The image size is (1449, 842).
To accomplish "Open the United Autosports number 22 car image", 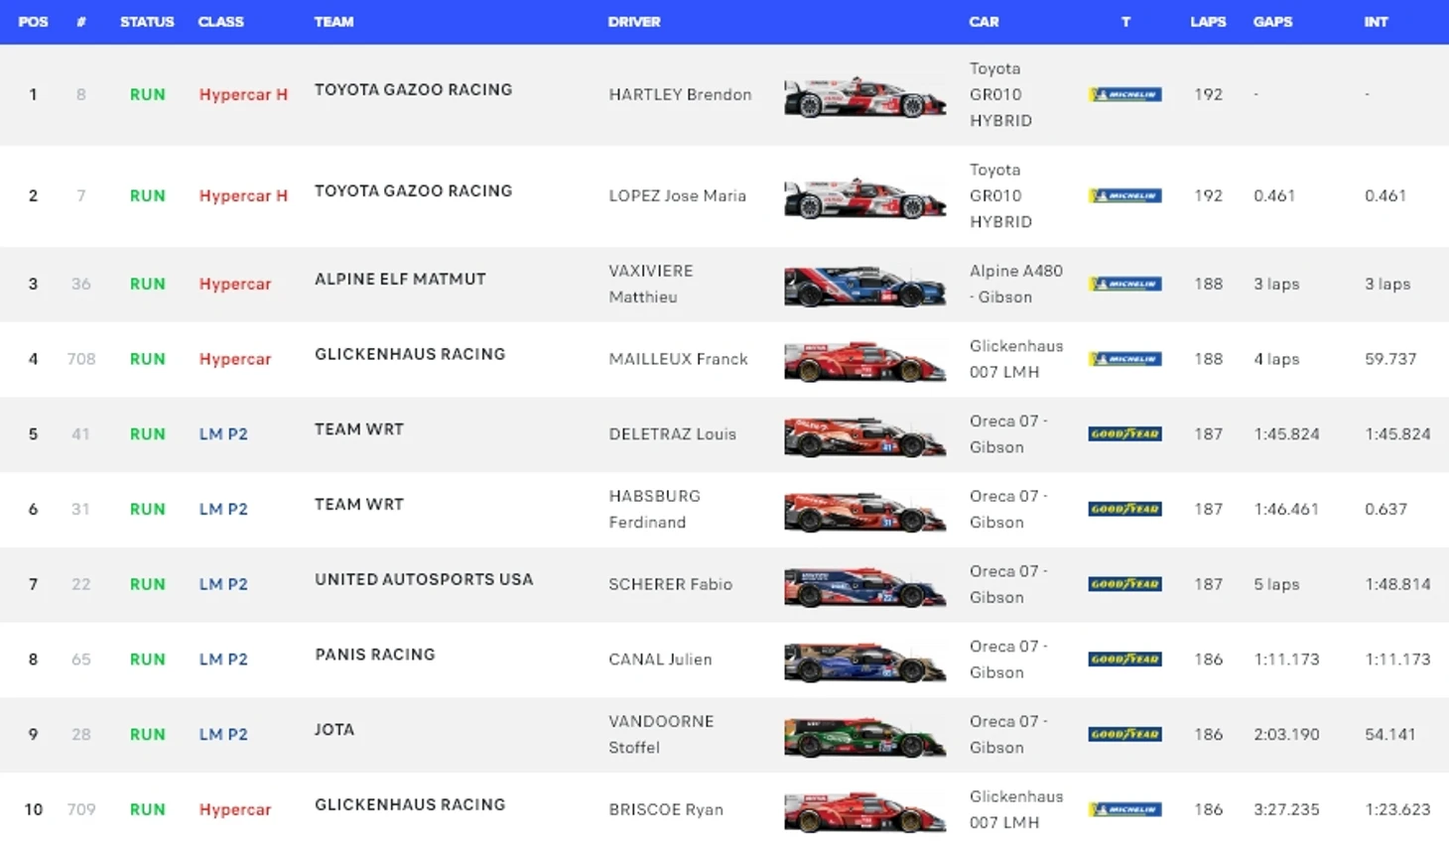I will [x=864, y=586].
